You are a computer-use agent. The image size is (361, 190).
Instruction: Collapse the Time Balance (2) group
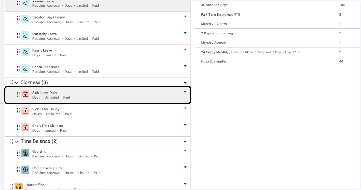(x=17, y=141)
